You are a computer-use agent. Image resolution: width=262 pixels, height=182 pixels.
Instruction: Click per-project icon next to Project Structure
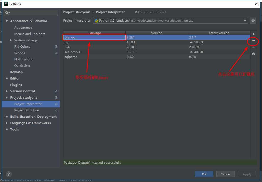coord(56,110)
